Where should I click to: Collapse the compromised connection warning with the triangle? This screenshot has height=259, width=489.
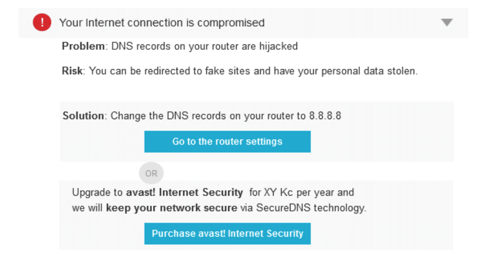click(446, 22)
